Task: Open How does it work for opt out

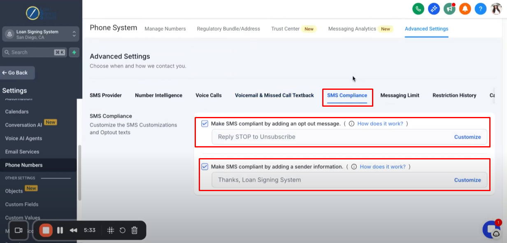Action: 380,124
